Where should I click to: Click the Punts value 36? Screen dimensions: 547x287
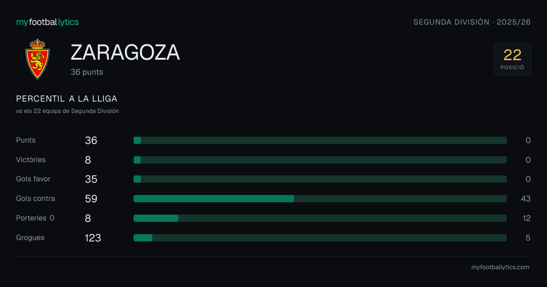pos(91,140)
